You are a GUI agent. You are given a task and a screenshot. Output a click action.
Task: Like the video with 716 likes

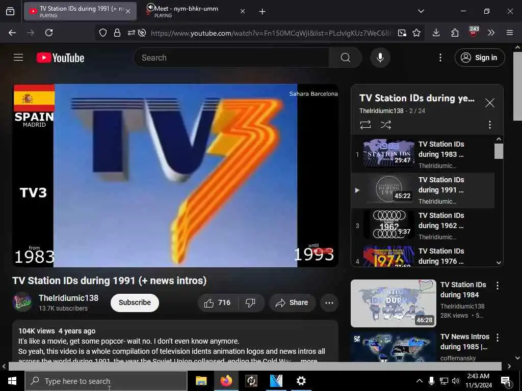[217, 302]
